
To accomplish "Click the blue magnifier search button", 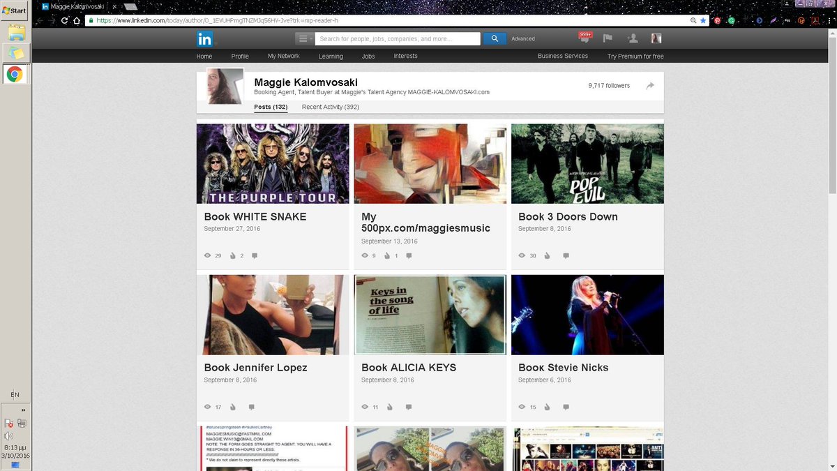I will pyautogui.click(x=495, y=39).
